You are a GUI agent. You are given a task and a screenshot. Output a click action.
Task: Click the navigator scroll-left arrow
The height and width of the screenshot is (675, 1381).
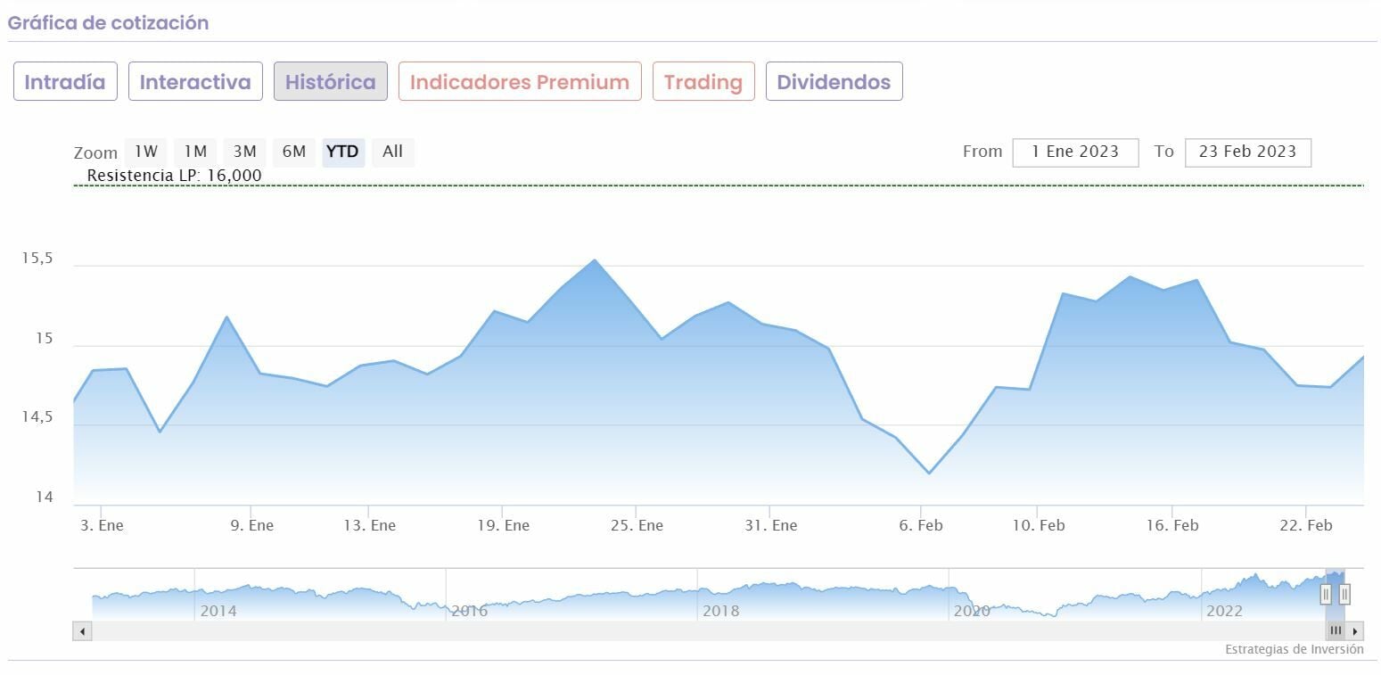(82, 631)
